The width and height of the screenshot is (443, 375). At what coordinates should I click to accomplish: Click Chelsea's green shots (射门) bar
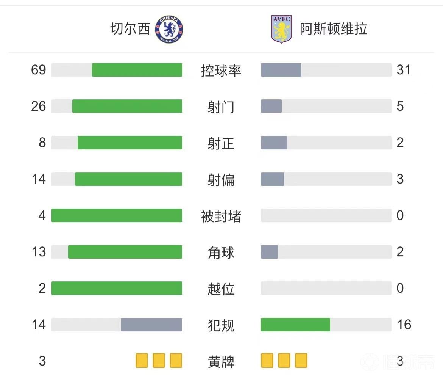127,106
